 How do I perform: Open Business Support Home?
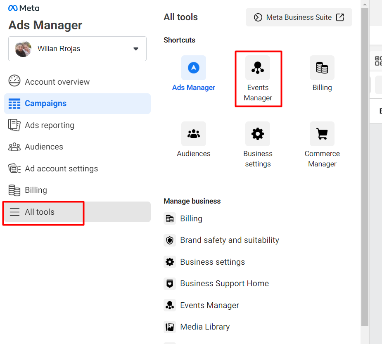(x=224, y=284)
